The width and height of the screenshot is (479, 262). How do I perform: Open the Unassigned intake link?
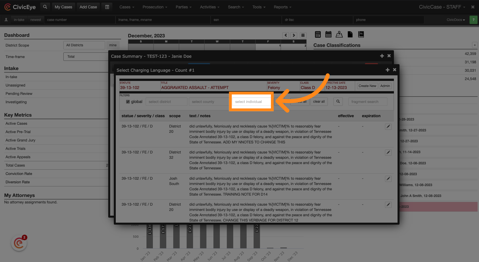(15, 85)
